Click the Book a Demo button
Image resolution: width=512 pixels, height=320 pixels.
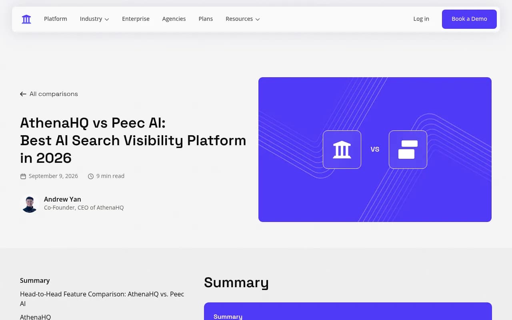(x=469, y=19)
